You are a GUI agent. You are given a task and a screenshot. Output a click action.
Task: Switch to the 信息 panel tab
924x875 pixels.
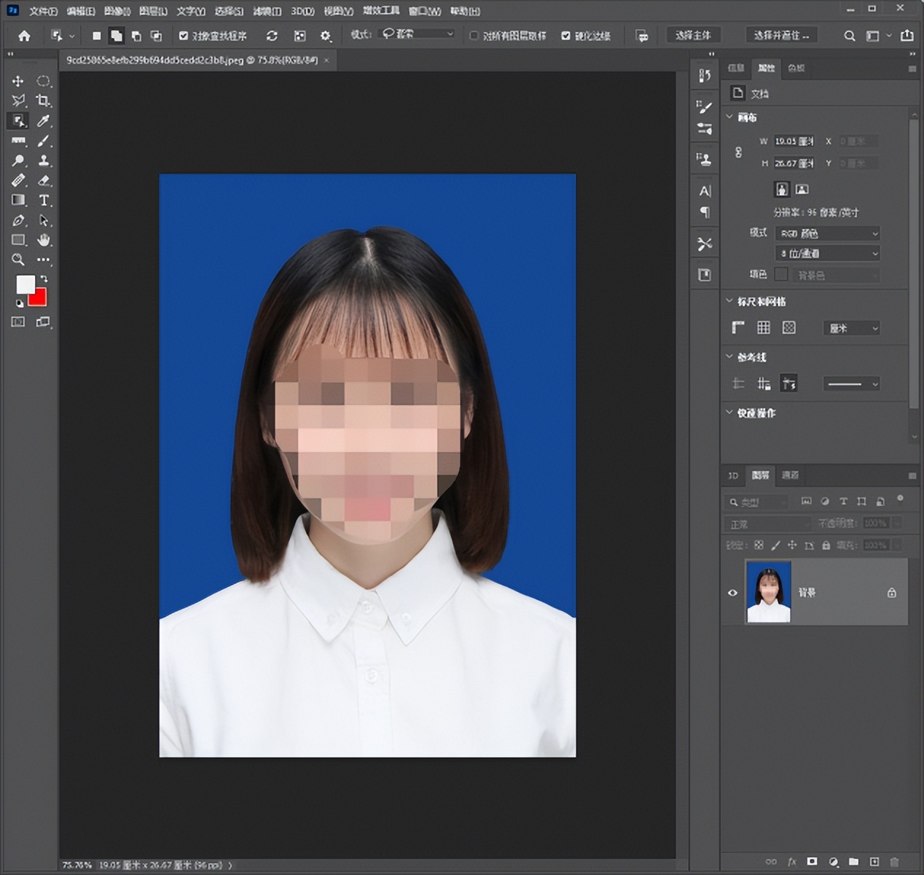(x=736, y=68)
